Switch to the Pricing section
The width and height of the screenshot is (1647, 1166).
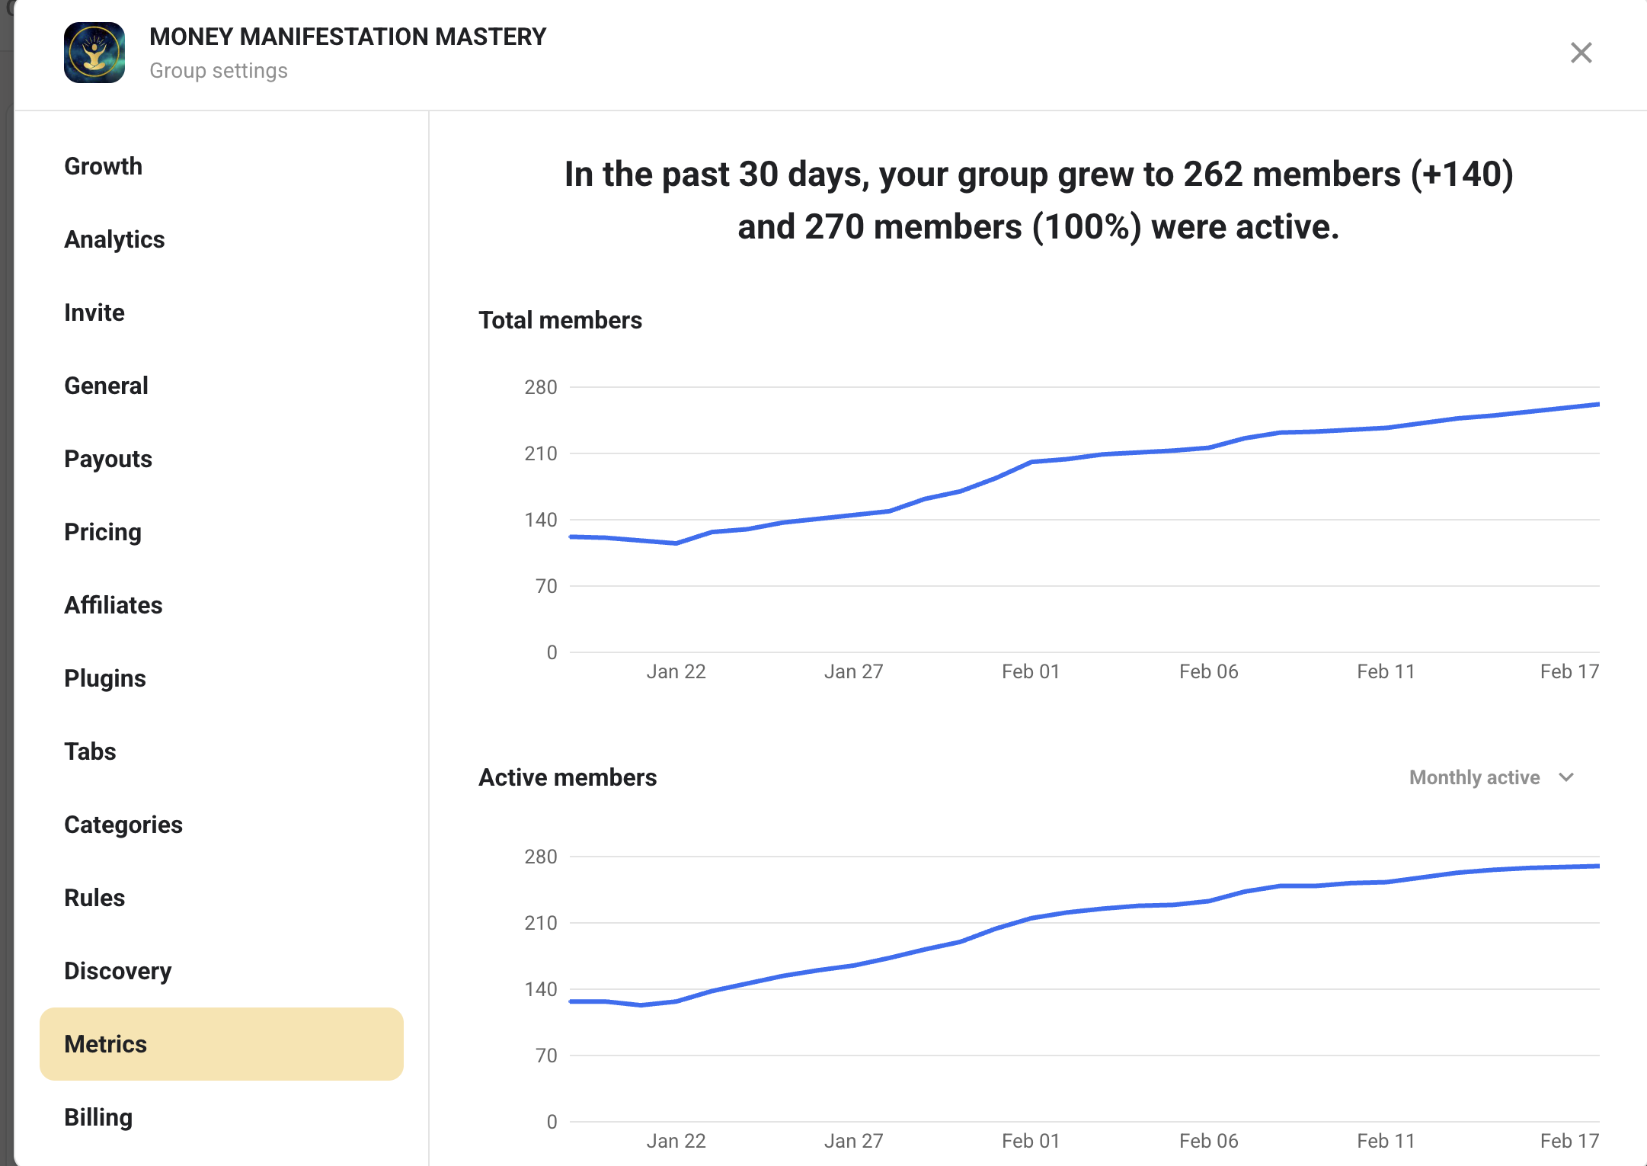(103, 532)
